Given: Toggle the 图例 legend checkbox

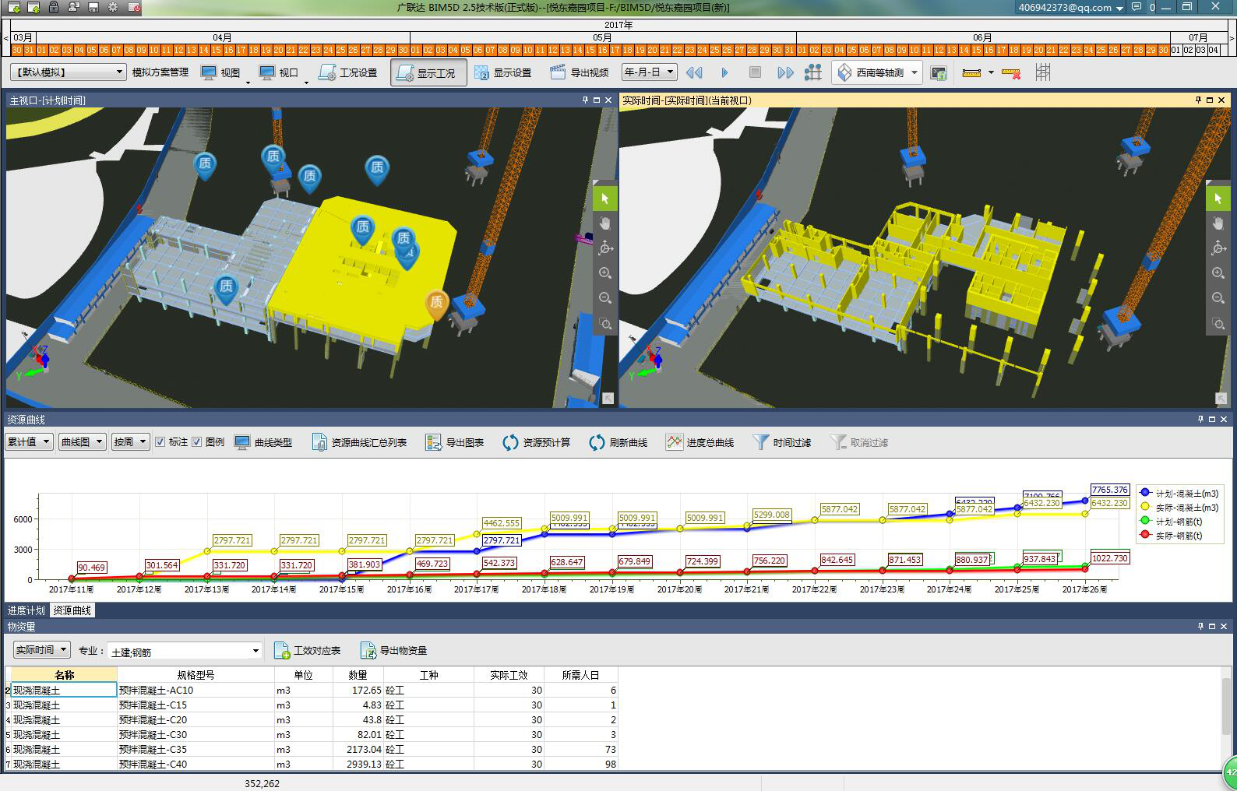Looking at the screenshot, I should [197, 442].
